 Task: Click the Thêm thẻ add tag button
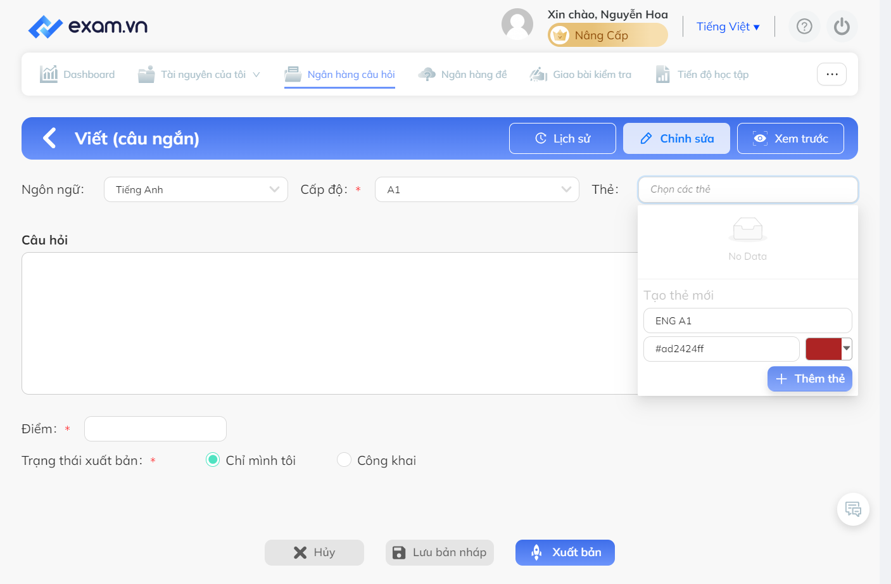point(810,379)
